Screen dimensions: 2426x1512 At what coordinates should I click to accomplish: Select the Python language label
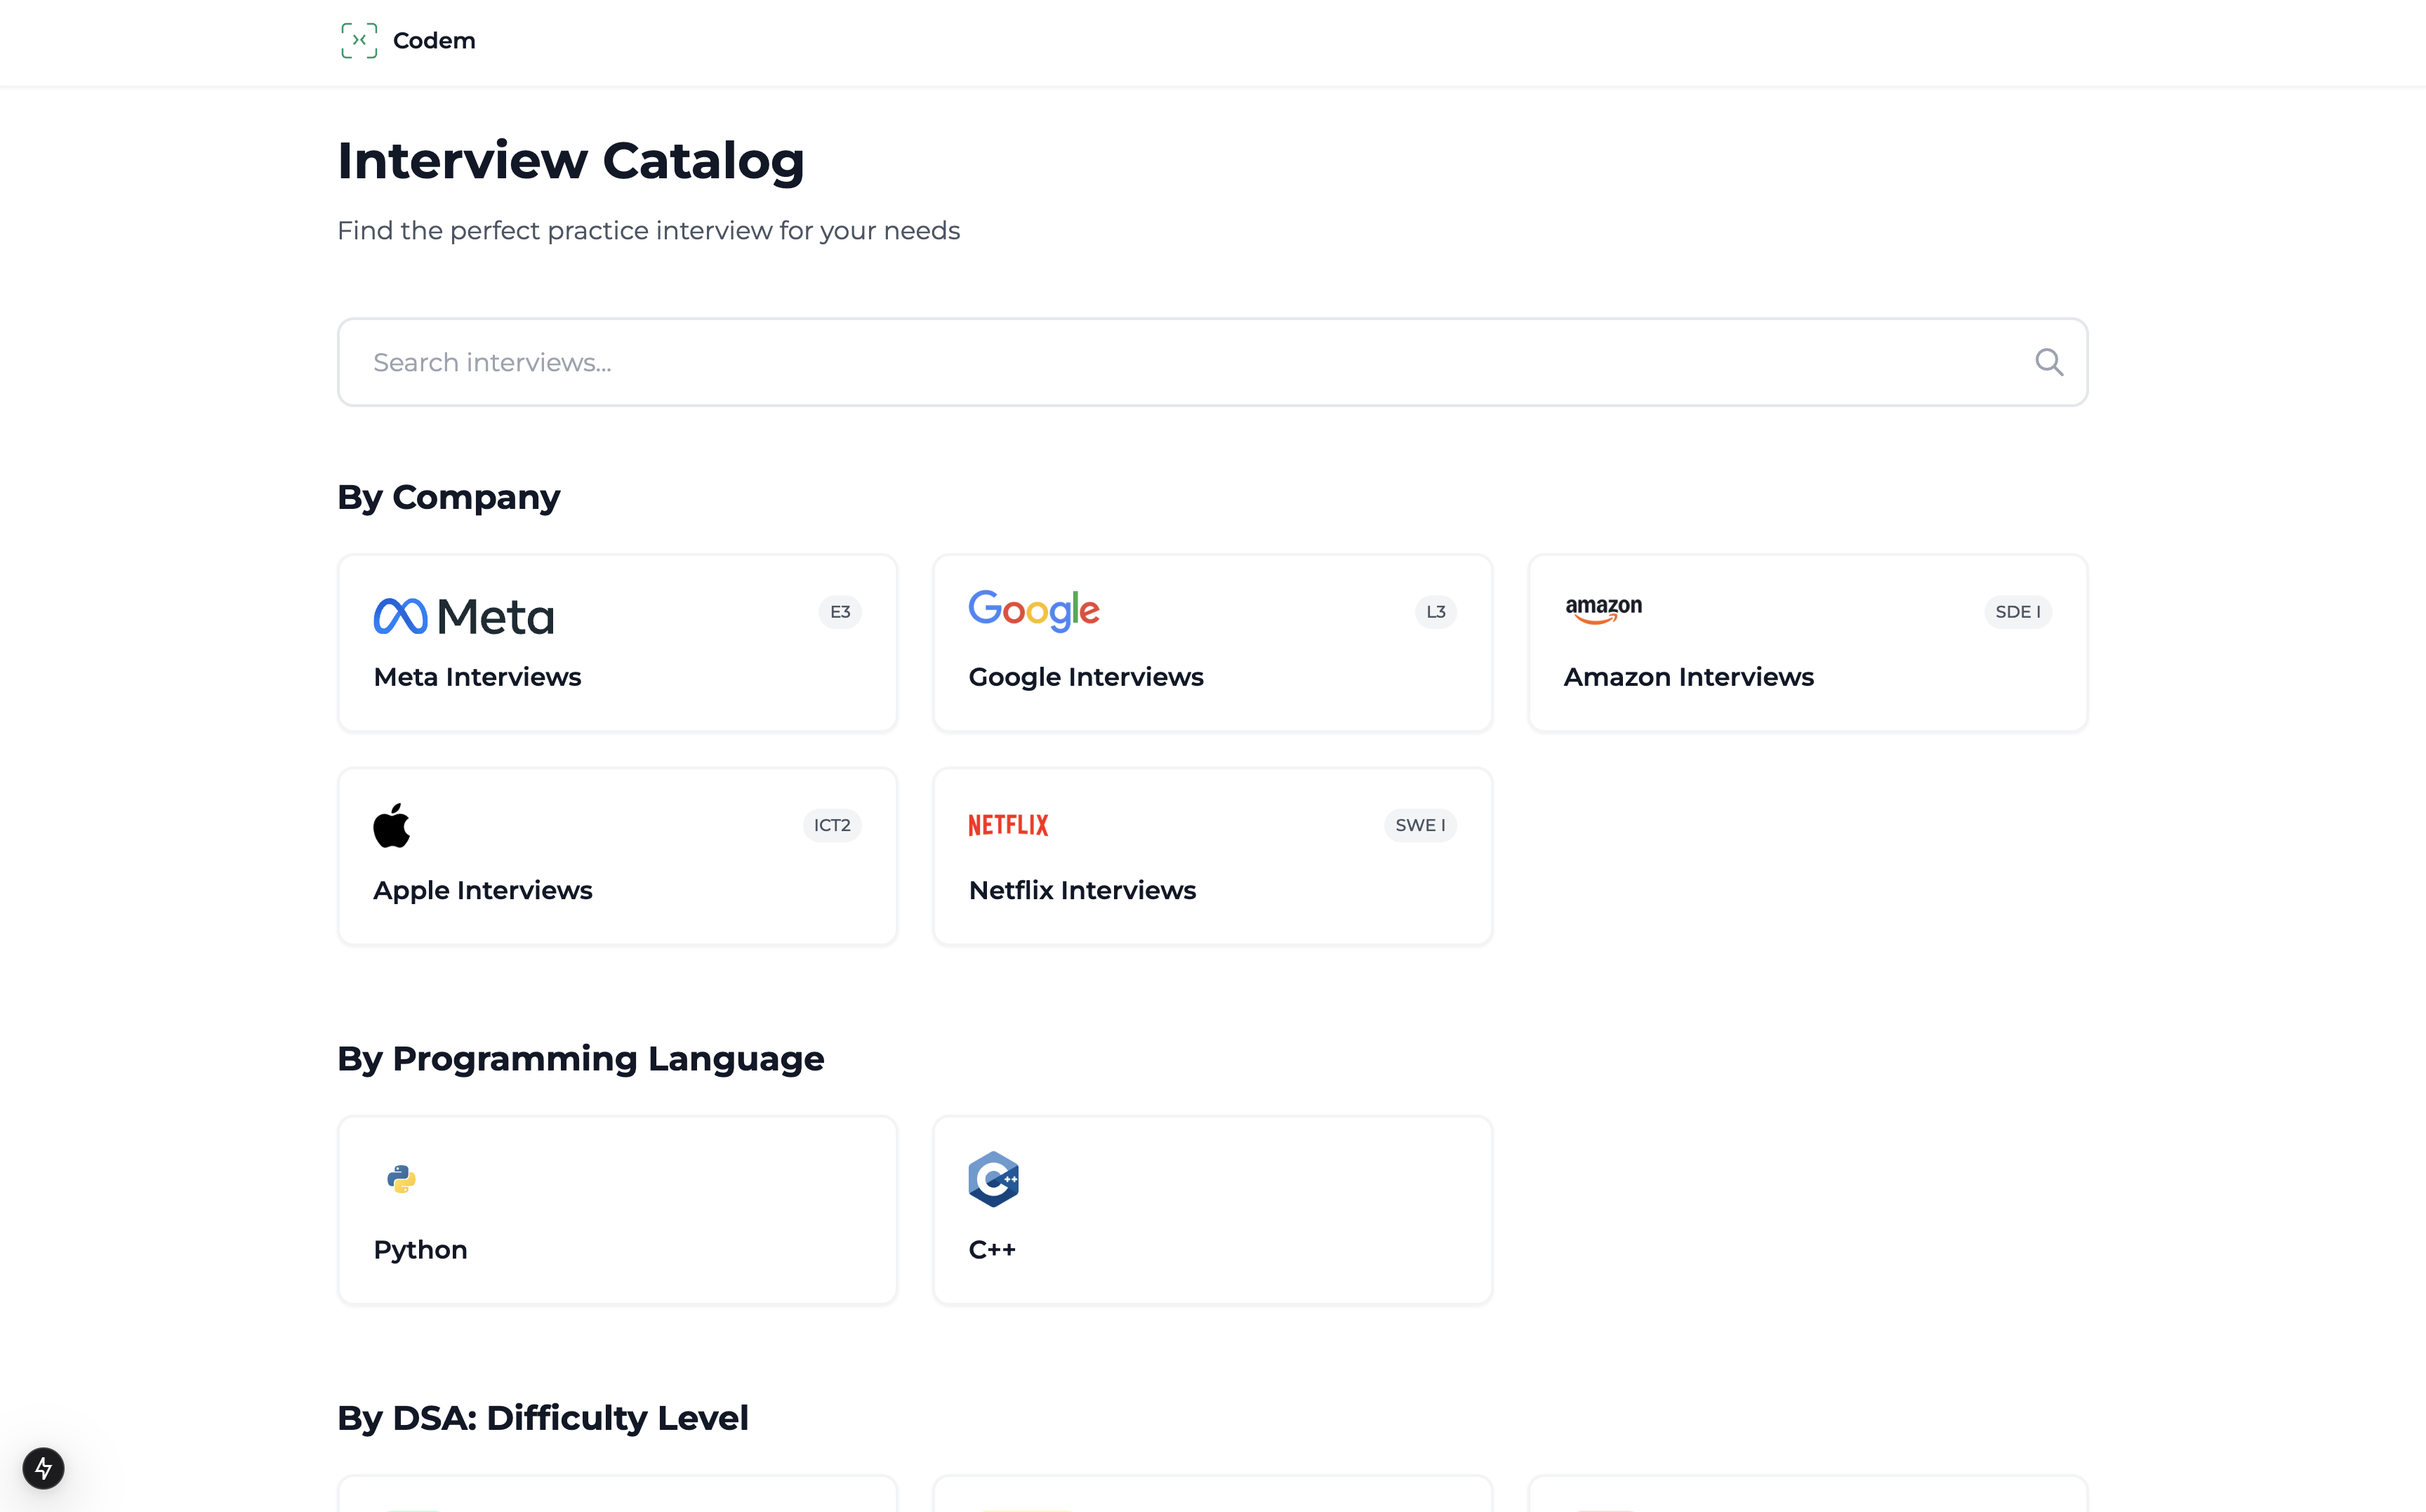(420, 1250)
